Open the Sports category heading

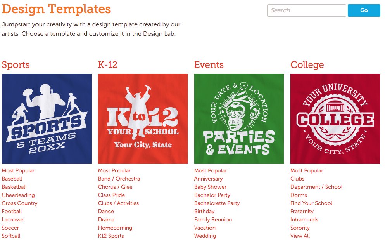[x=16, y=65]
